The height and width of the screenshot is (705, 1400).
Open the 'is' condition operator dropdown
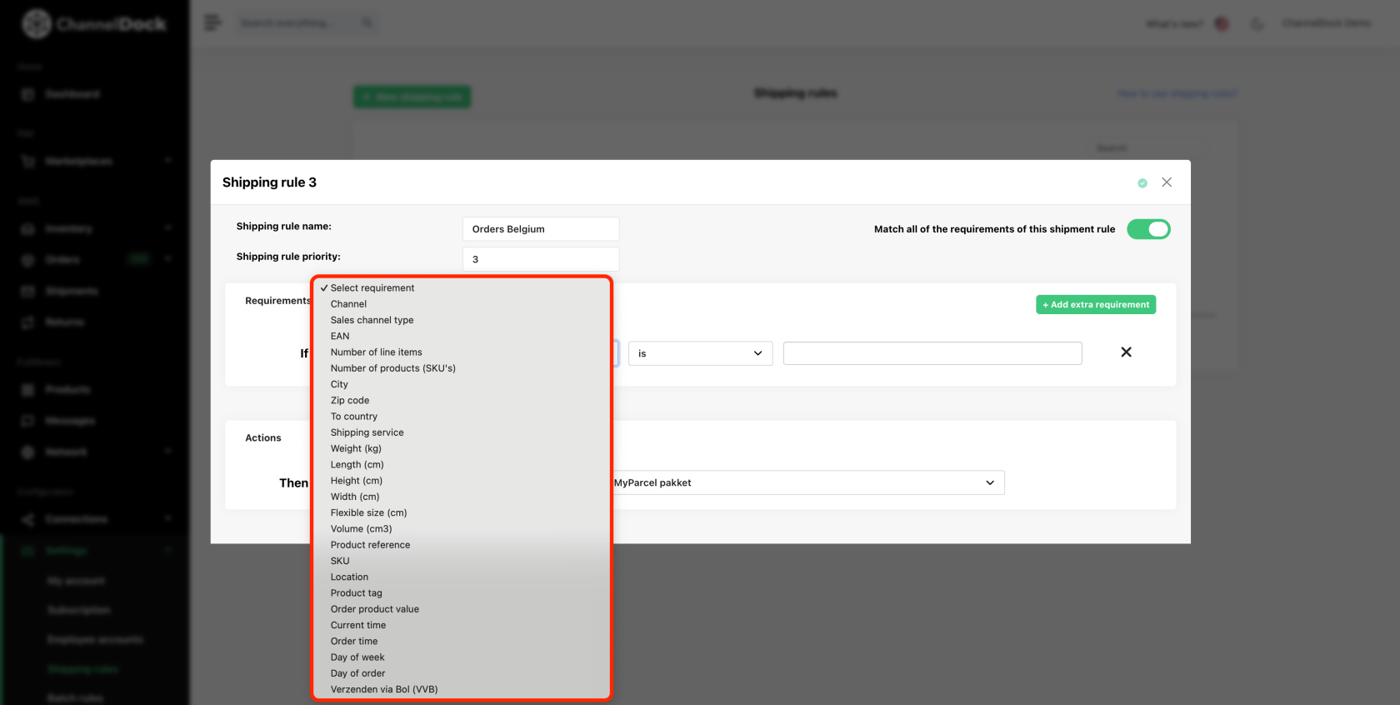[700, 353]
